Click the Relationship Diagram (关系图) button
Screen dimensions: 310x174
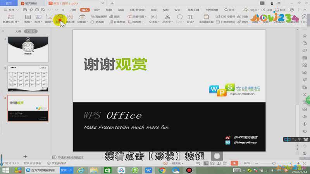pyautogui.click(x=97, y=22)
